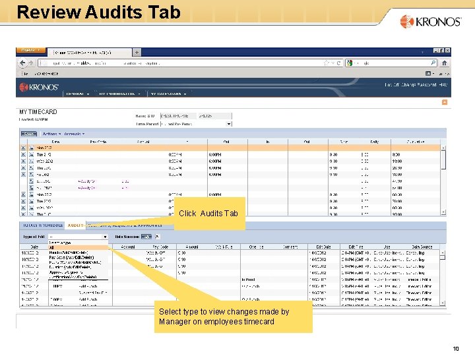This screenshot has height=356, width=475.
Task: Click the Edit Date column header in audits
Action: point(324,247)
